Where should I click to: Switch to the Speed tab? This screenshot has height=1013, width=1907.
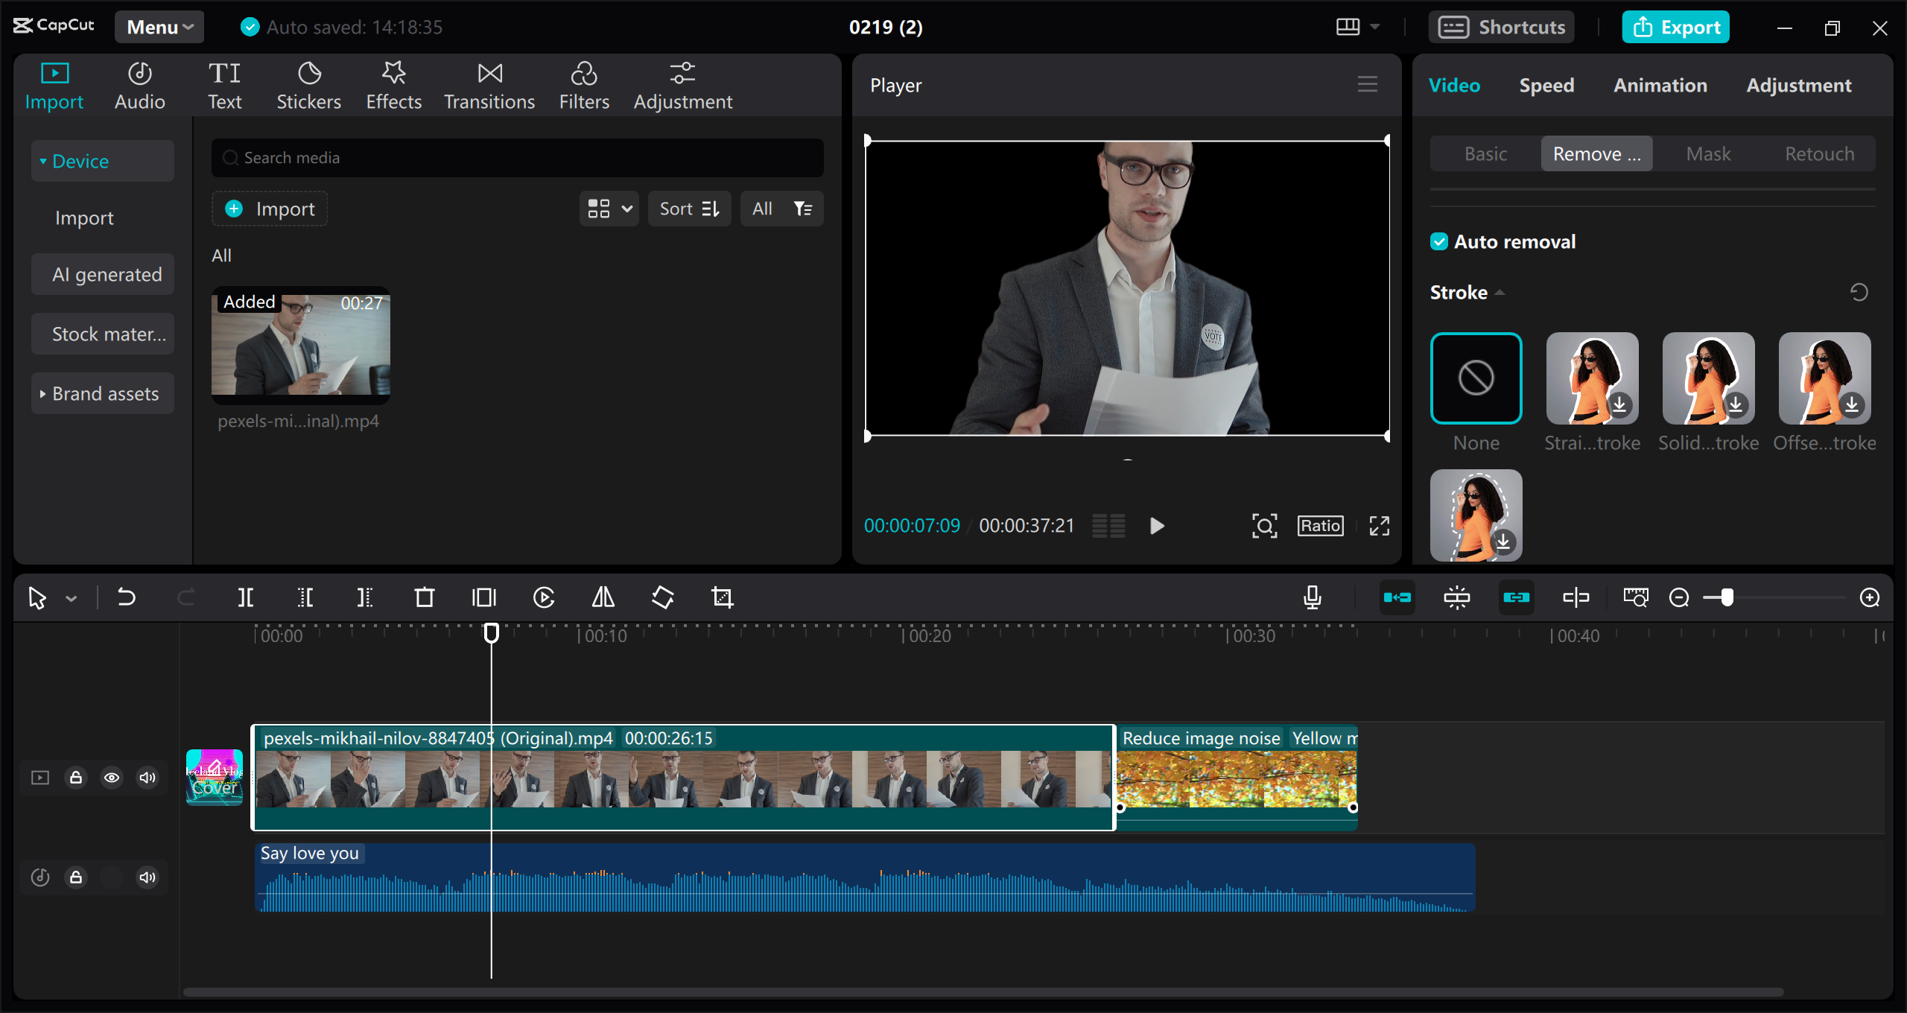coord(1546,84)
